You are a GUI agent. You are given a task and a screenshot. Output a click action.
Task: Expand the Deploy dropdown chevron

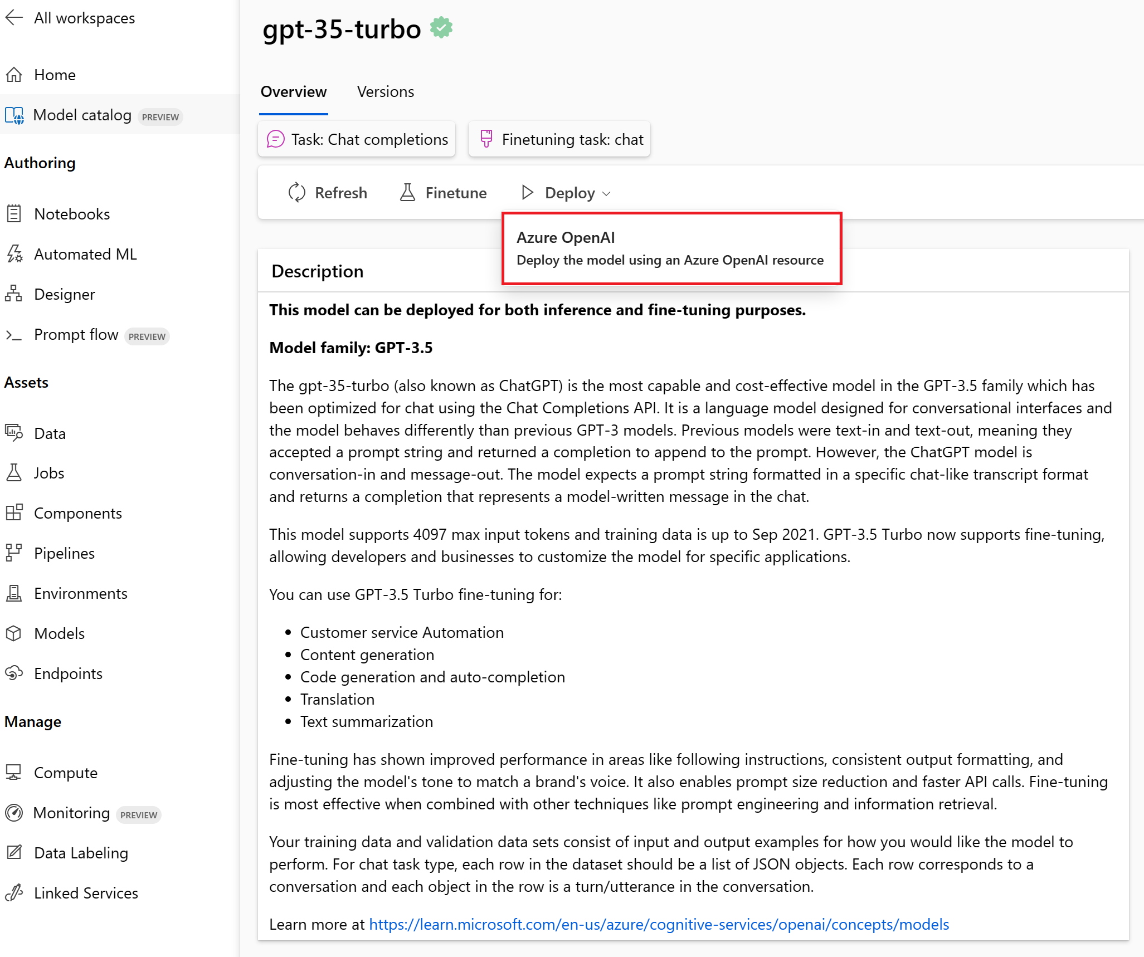(x=607, y=193)
